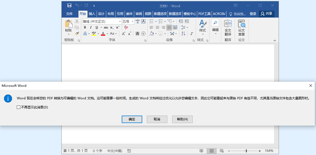
Task: Open the Styles (样式) gallery
Action: 203,28
